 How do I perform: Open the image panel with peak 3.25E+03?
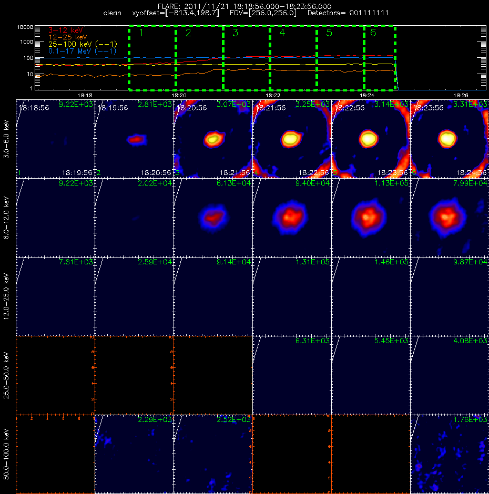tap(292, 139)
